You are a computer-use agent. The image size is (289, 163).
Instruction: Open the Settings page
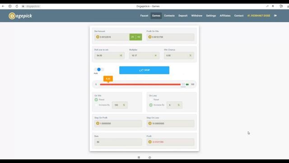pyautogui.click(x=211, y=16)
